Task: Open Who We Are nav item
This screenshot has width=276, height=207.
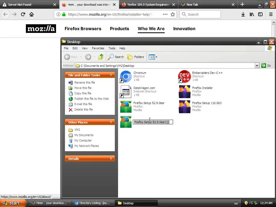Action: pos(151,29)
